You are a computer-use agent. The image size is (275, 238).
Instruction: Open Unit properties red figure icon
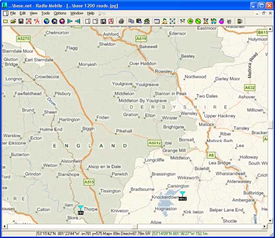point(37,21)
